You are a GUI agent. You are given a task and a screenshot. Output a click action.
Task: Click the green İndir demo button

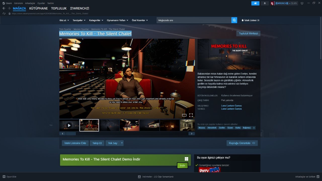[x=183, y=165]
